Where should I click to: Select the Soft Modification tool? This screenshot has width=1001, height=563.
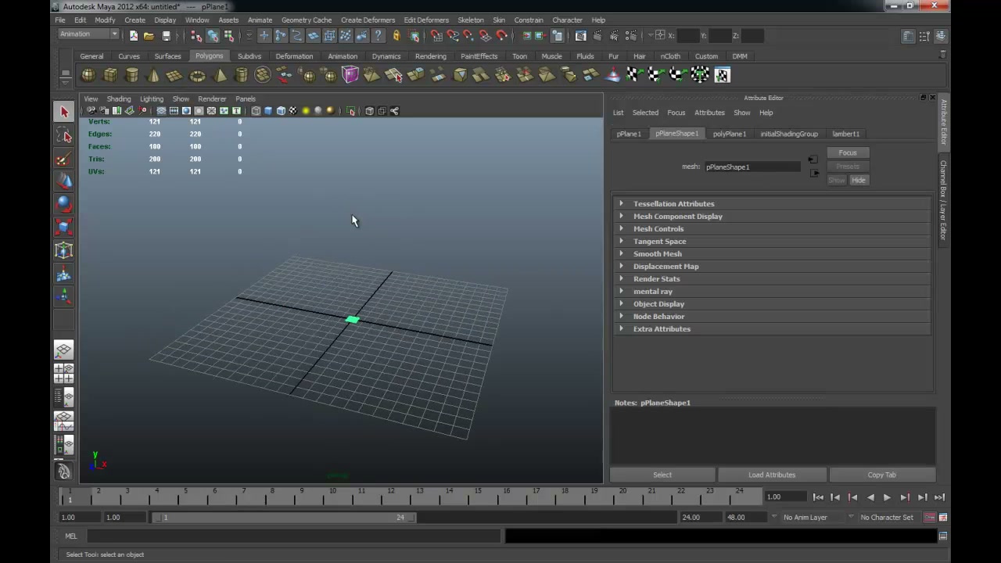pyautogui.click(x=64, y=274)
